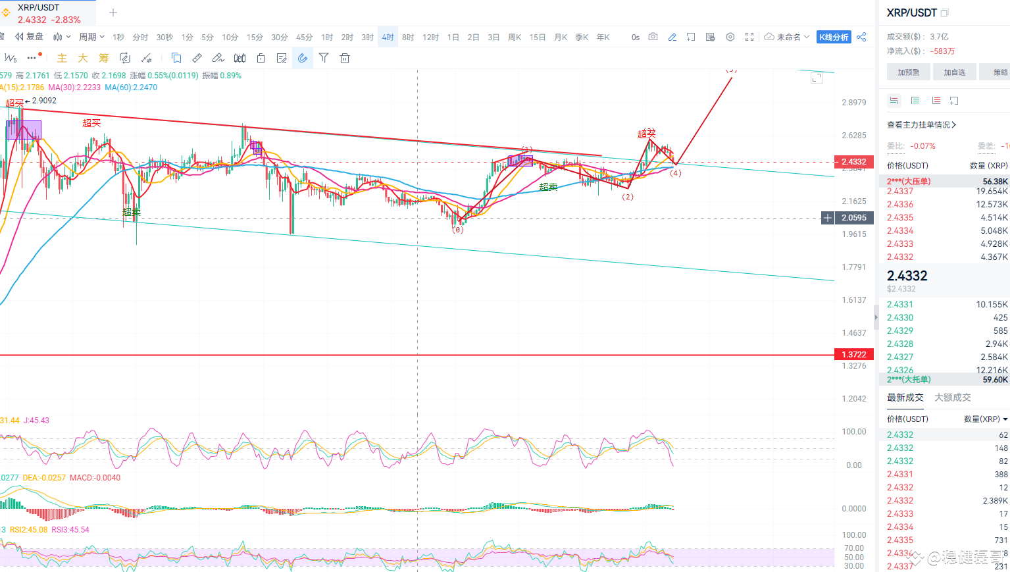This screenshot has width=1010, height=572.
Task: Toggle the magnet snap mode
Action: coord(303,58)
